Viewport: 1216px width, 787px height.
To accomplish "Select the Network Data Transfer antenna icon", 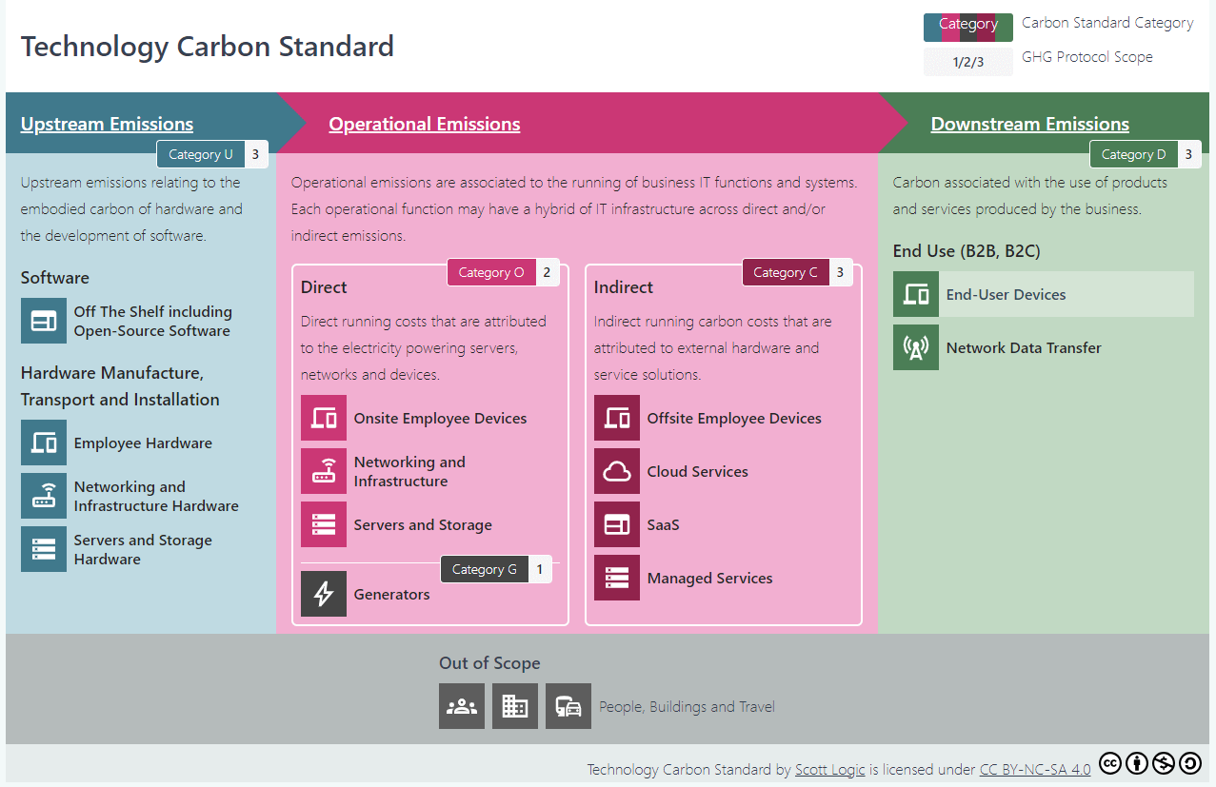I will pos(915,347).
